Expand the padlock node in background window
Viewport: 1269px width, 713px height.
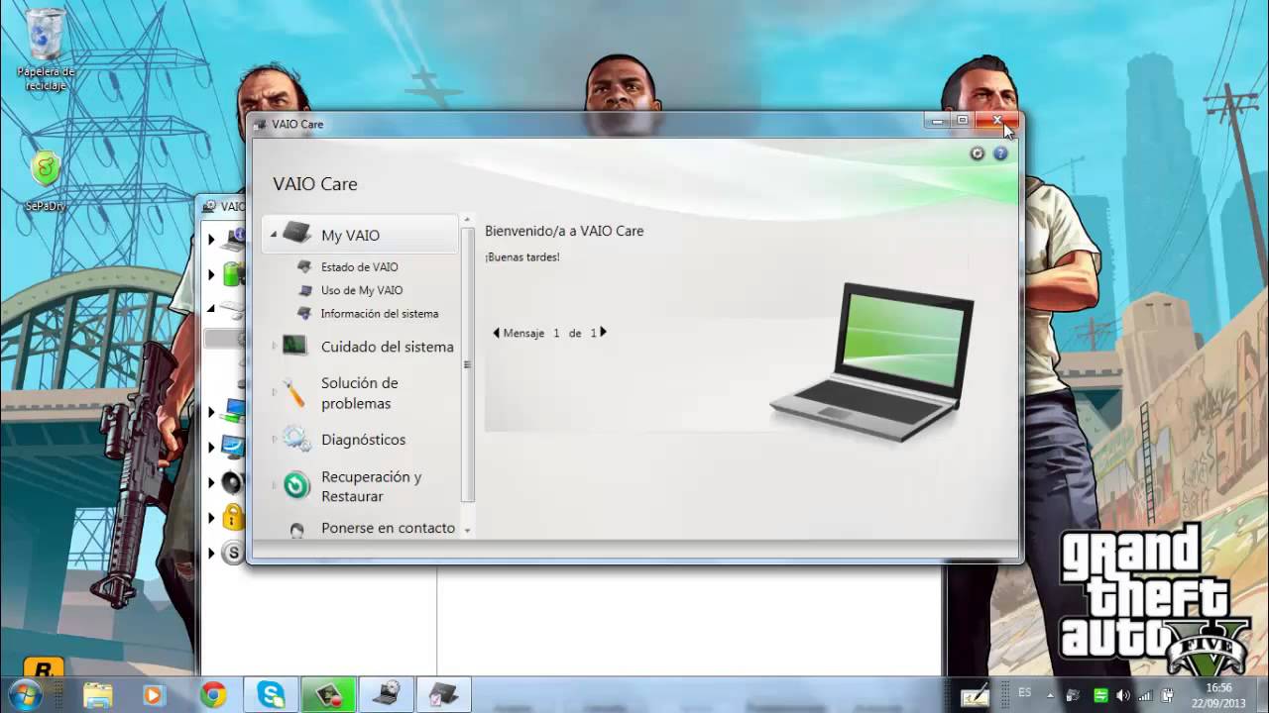[x=211, y=518]
